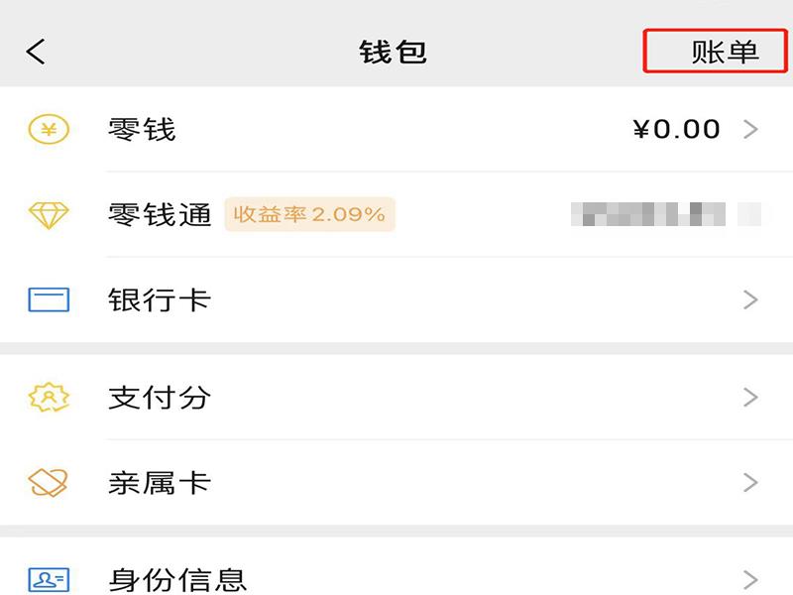The width and height of the screenshot is (793, 595).
Task: Open 账单 in the top bar
Action: (725, 52)
